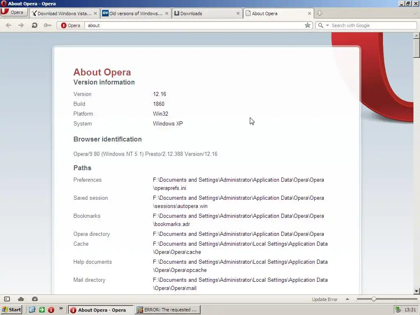
Task: Close the Downloads tab
Action: (x=238, y=14)
